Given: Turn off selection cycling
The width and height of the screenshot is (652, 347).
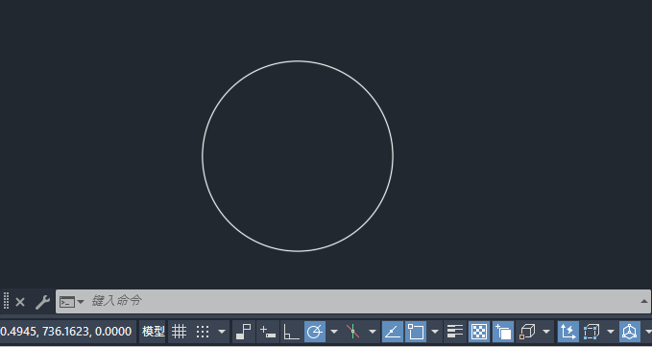Looking at the screenshot, I should [x=503, y=332].
